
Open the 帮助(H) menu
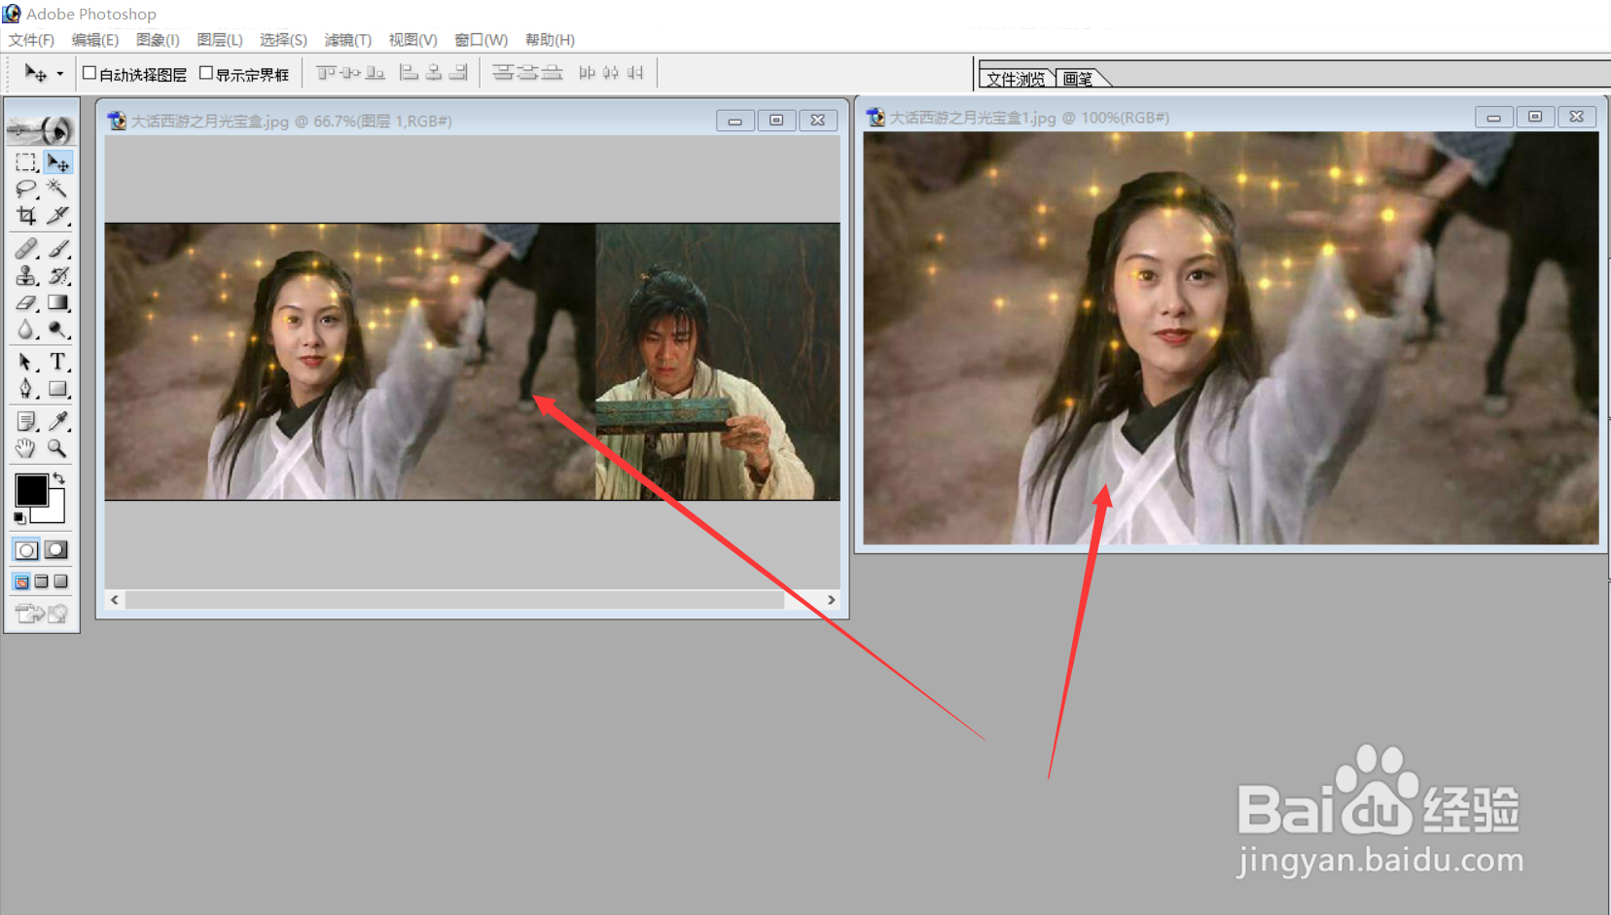[550, 40]
